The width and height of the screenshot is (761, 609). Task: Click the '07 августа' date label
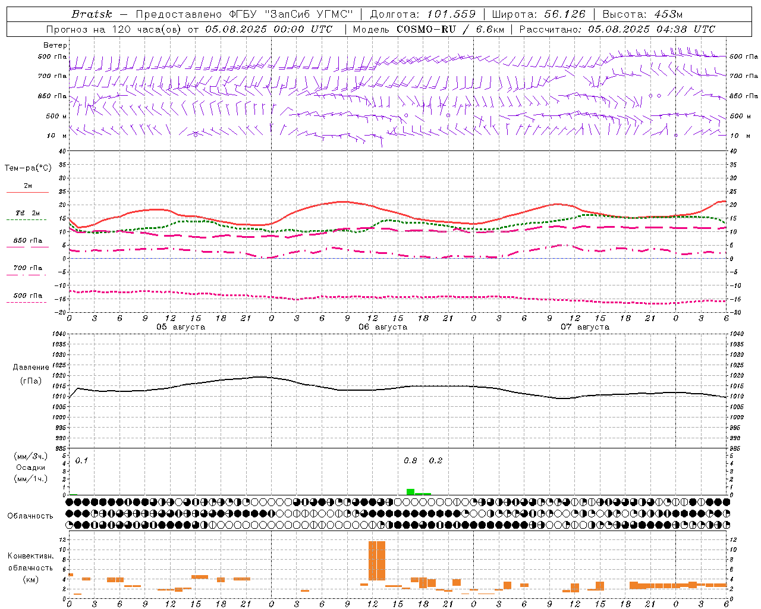click(585, 327)
